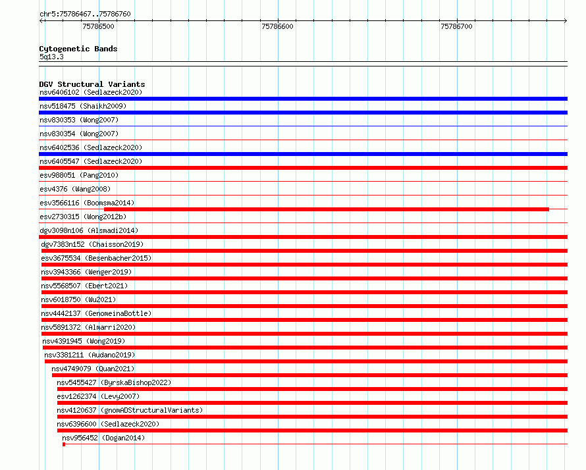Open dgv3098n106 (Alsmadi2014) variant
Screen dimensions: 586x470
coord(89,230)
